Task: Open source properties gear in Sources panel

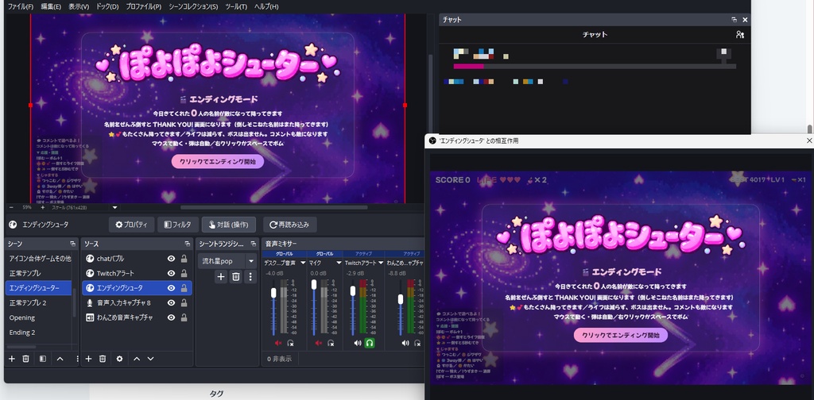Action: pos(119,359)
